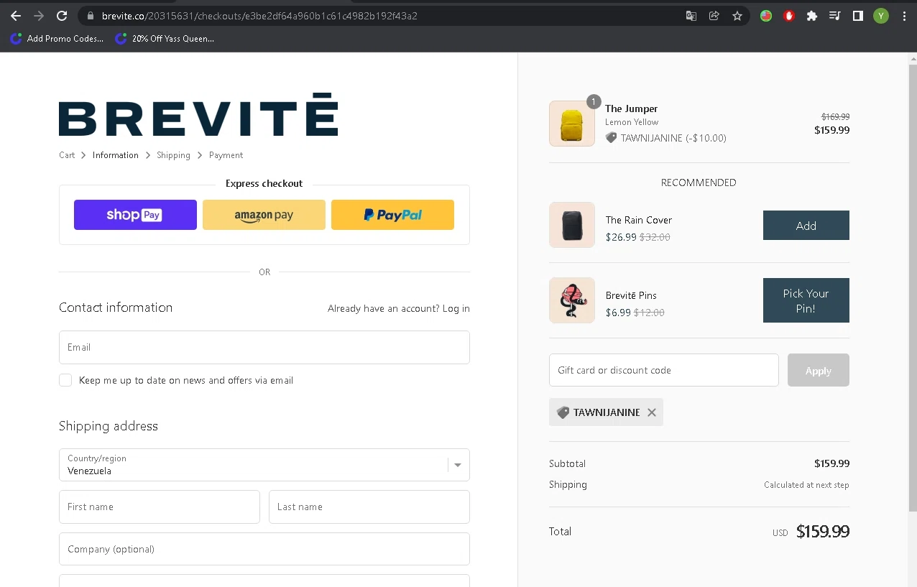Add The Rain Cover to order
917x587 pixels.
pos(806,226)
